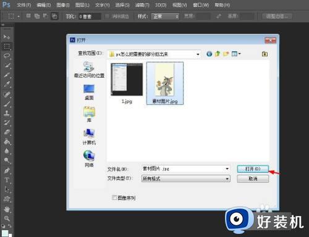Select the Healing Brush tool
309x237 pixels.
click(7, 94)
